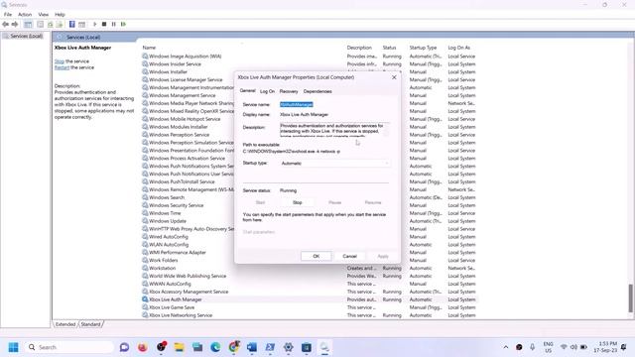Open the Help menu
The height and width of the screenshot is (357, 635).
click(x=60, y=14)
